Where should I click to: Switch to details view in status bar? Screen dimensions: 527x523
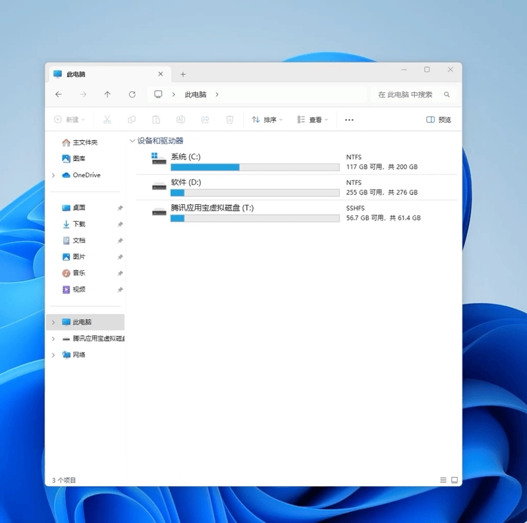coord(443,480)
